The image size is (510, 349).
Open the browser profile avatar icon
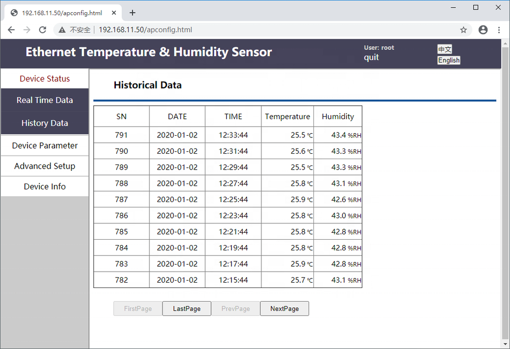point(483,30)
